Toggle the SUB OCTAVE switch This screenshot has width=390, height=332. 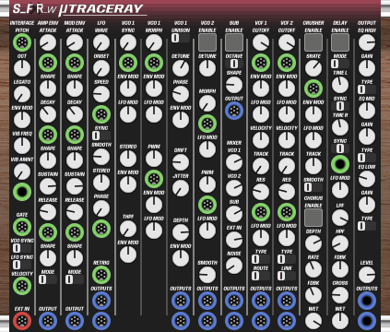coord(234,64)
